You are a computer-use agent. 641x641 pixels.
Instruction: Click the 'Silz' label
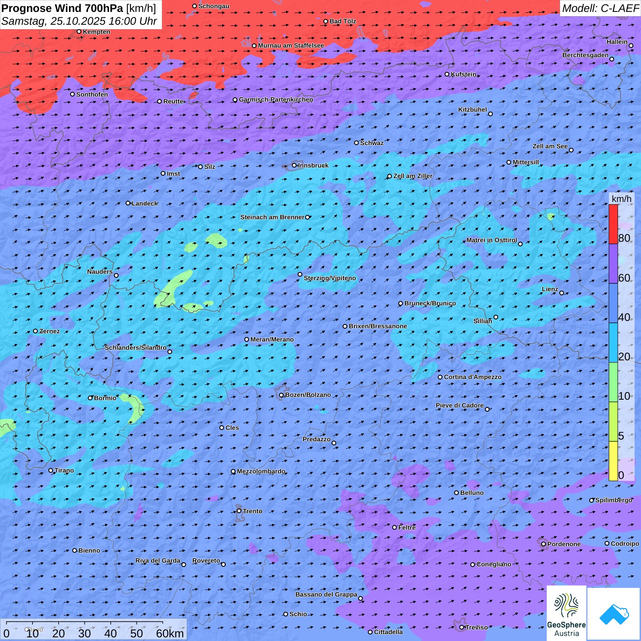tap(210, 167)
